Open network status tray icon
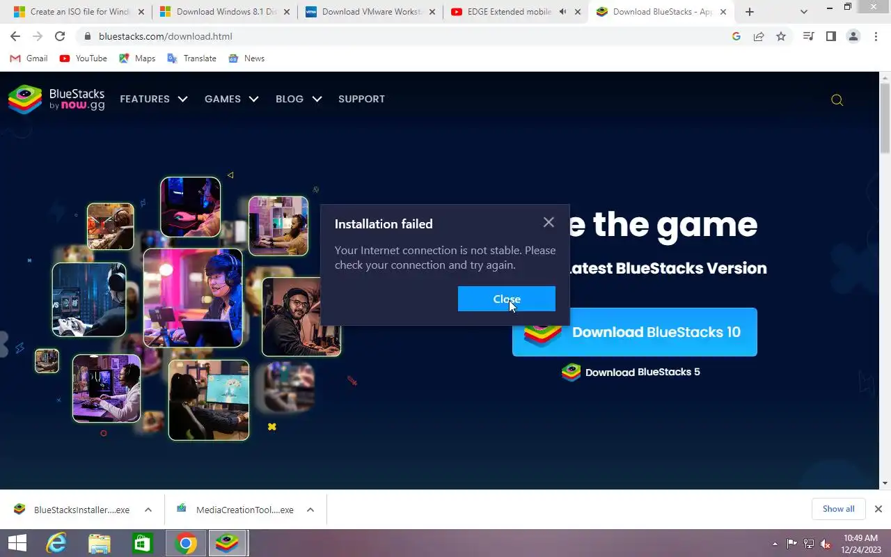The image size is (891, 557). [809, 544]
